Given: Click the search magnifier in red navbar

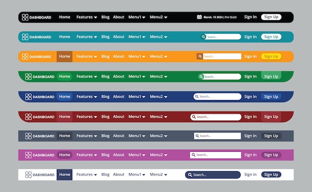Looking at the screenshot, I should (x=194, y=117).
